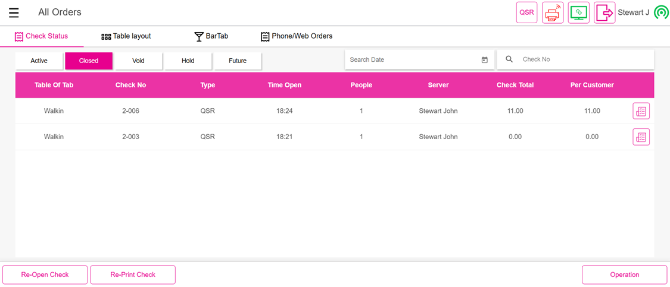Switch to the Table layout tab

[126, 36]
